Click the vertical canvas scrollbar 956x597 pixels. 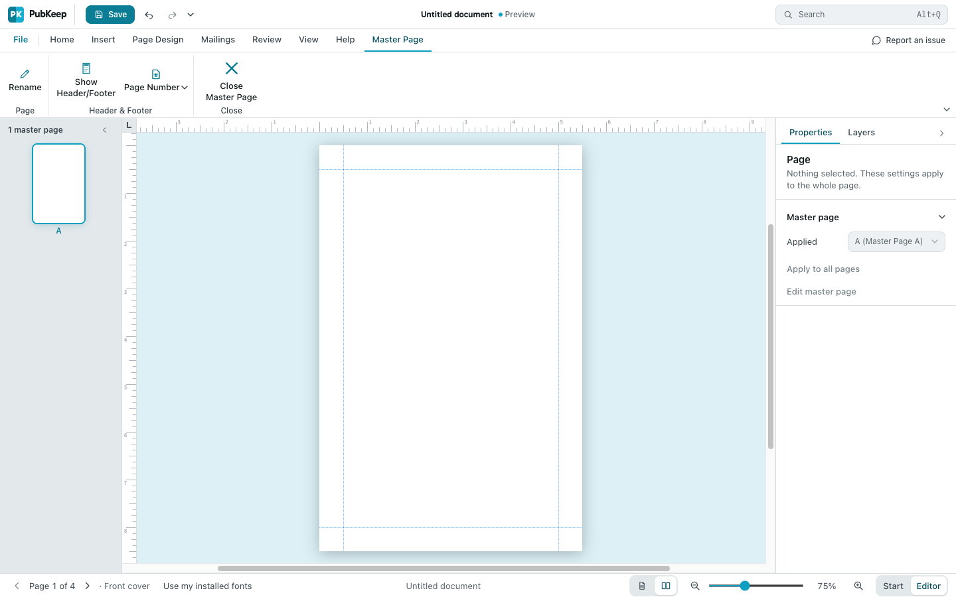(x=771, y=336)
